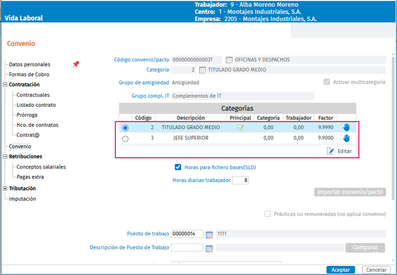Click factor value 9.9000

tap(326, 138)
